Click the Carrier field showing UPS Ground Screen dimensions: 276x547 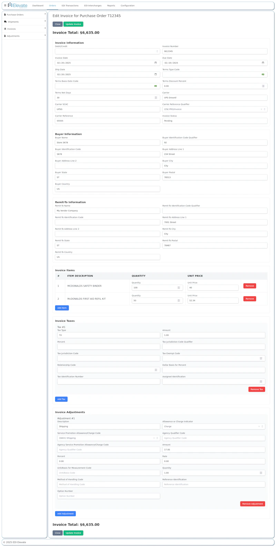[x=215, y=98]
